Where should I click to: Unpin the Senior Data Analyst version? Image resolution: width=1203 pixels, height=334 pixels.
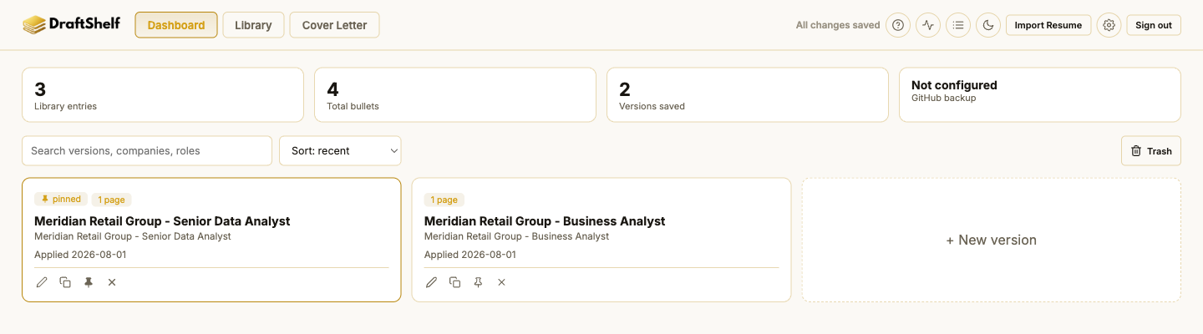89,282
